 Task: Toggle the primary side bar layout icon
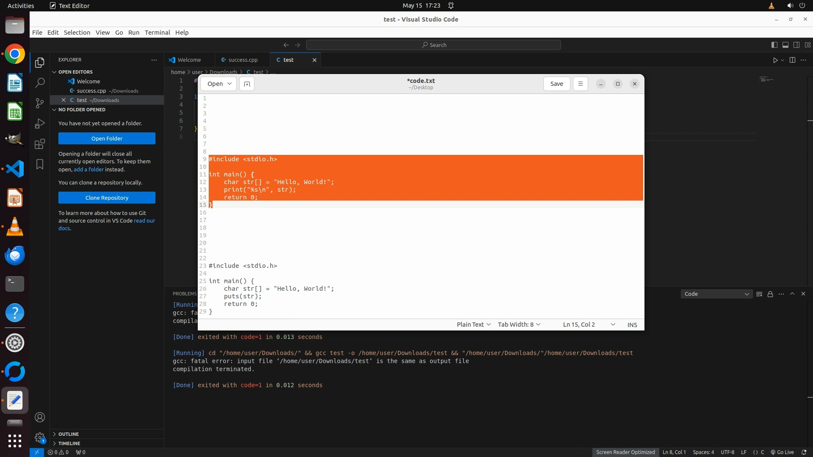(774, 45)
